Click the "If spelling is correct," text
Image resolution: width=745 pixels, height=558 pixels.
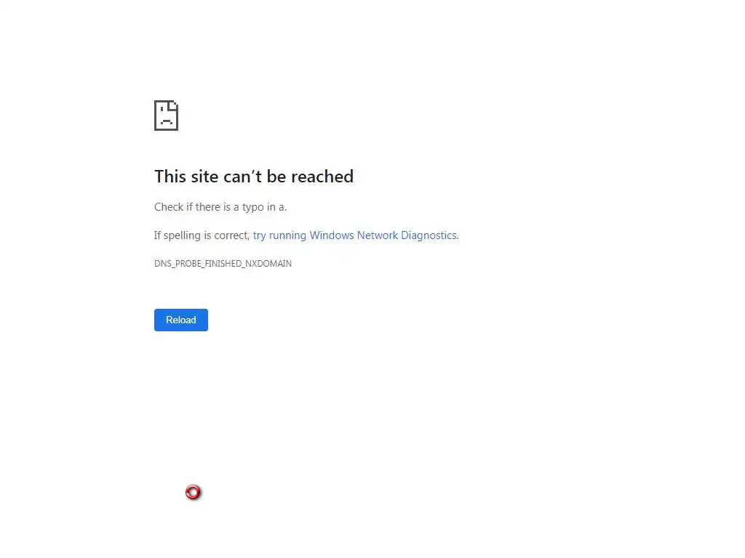click(202, 236)
